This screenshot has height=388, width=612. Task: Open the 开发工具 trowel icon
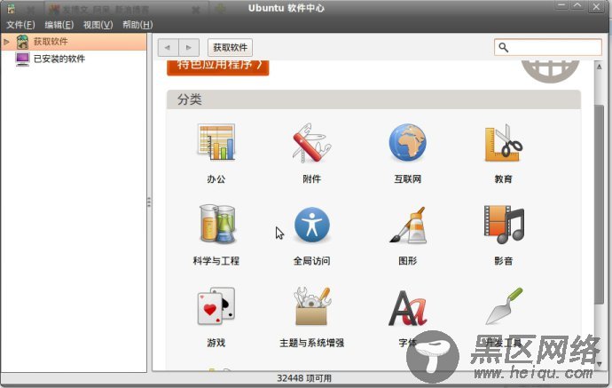504,306
